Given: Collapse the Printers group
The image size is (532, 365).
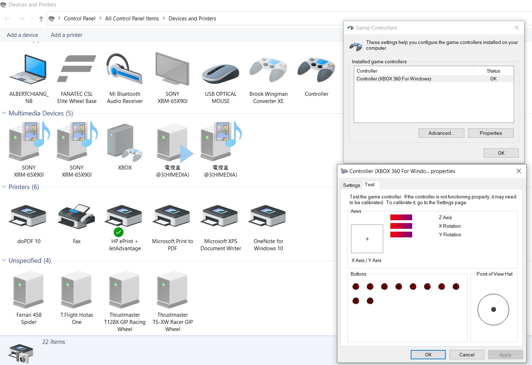Looking at the screenshot, I should tap(4, 187).
